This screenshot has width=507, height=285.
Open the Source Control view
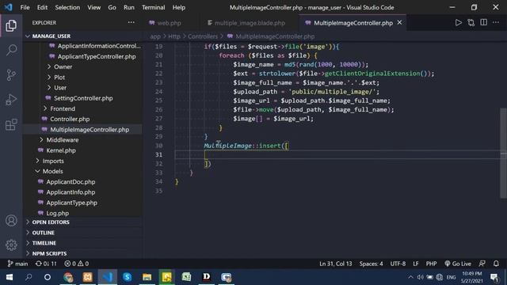point(11,75)
